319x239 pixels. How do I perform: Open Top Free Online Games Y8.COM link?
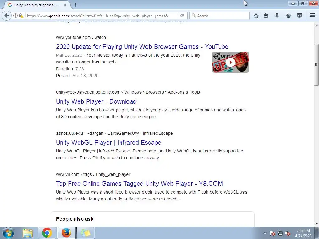tap(139, 184)
